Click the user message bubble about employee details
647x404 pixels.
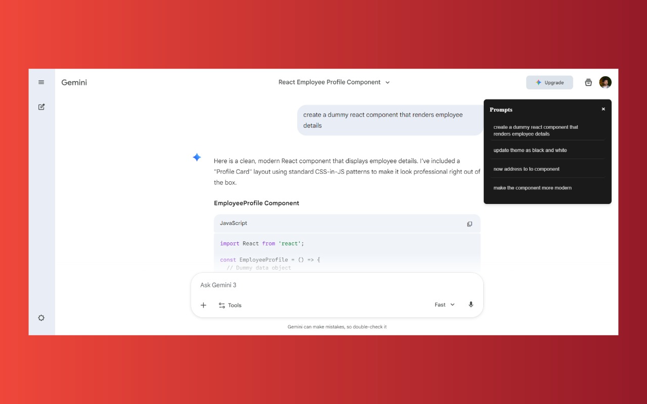(390, 120)
